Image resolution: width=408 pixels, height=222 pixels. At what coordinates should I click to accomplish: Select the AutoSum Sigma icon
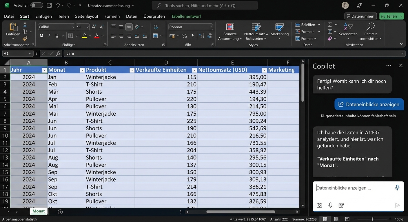(330, 24)
